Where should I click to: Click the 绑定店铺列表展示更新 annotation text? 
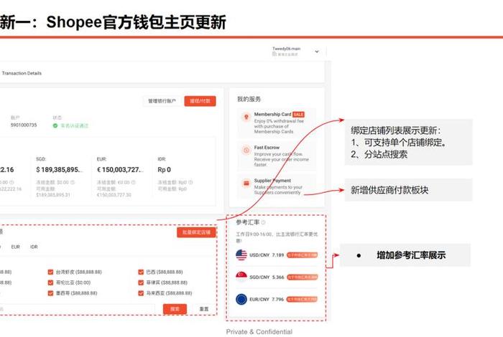395,130
